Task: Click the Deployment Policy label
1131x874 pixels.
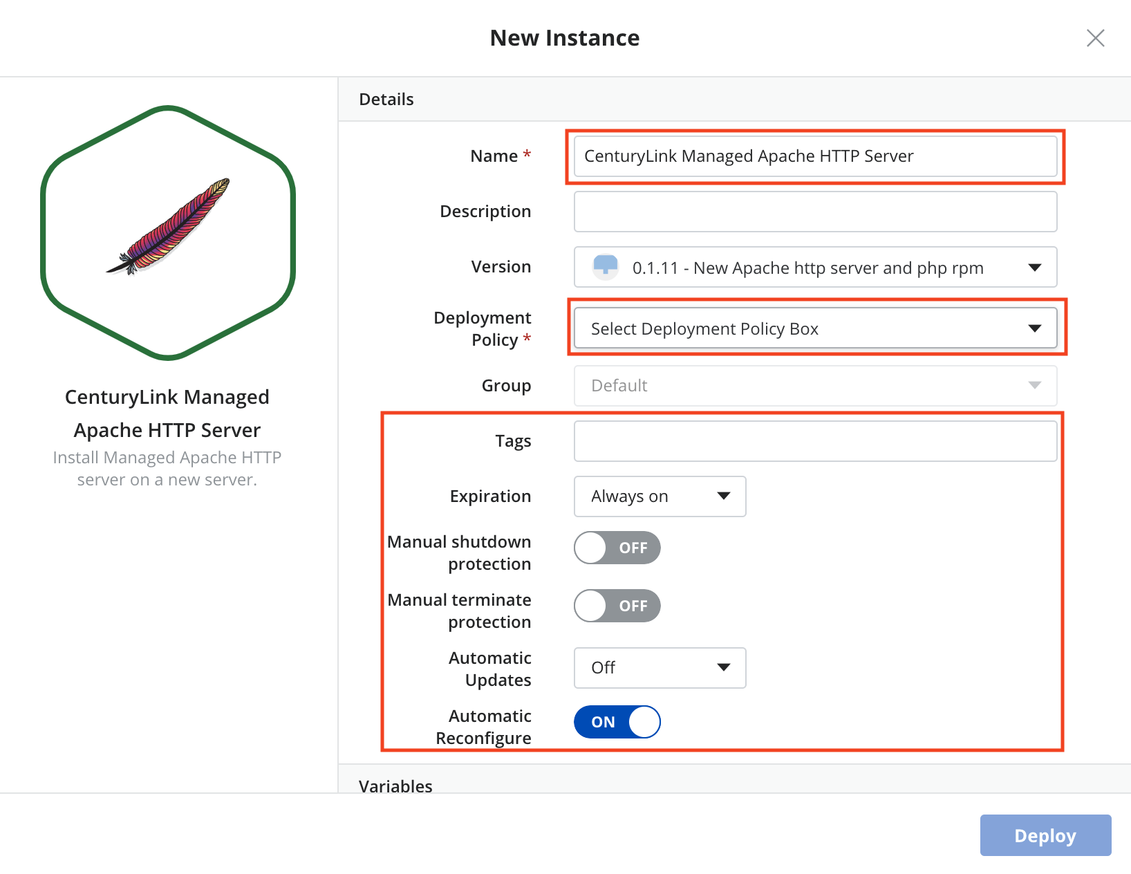Action: pos(483,328)
